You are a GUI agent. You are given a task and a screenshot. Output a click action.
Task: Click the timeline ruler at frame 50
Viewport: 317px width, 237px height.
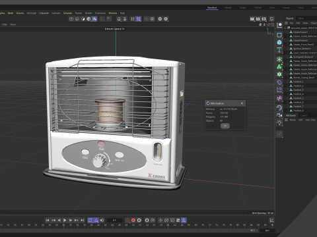133,225
